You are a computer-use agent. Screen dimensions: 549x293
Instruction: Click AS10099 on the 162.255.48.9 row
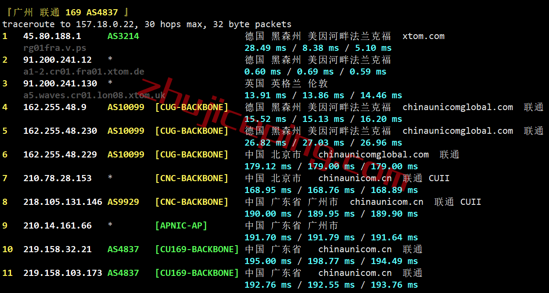126,107
